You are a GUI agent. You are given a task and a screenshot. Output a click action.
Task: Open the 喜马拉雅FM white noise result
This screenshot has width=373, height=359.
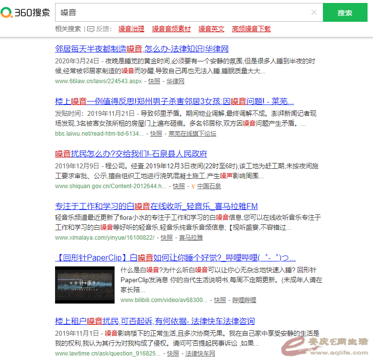point(156,205)
